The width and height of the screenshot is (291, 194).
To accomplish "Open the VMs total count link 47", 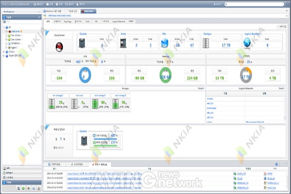I will (x=192, y=45).
